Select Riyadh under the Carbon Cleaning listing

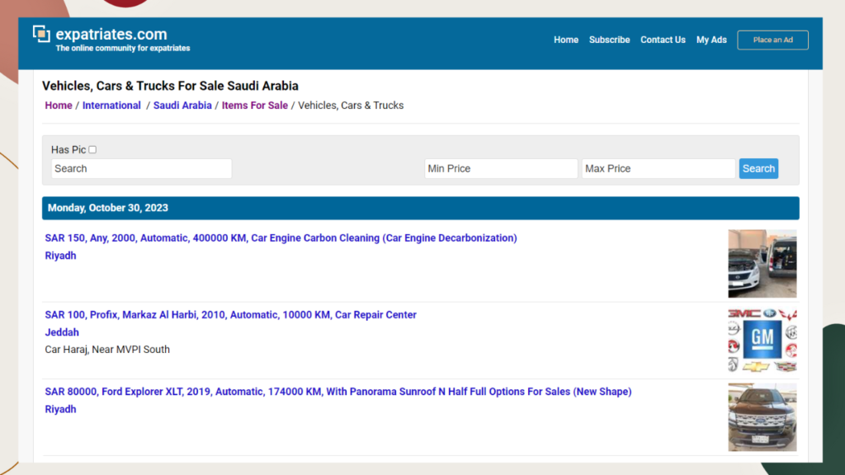(x=60, y=256)
